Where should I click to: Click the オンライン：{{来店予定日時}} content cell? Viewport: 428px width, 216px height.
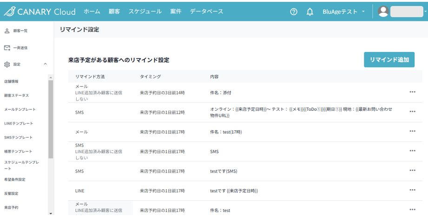pyautogui.click(x=301, y=113)
